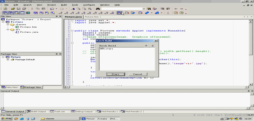Close the Batch Build dialog
The image size is (254, 121).
tap(156, 41)
